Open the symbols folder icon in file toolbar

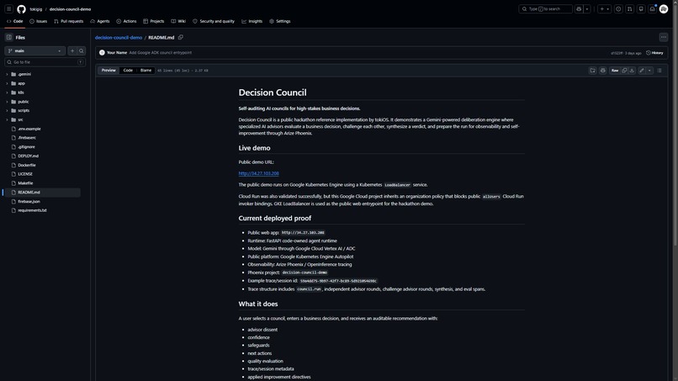click(592, 71)
